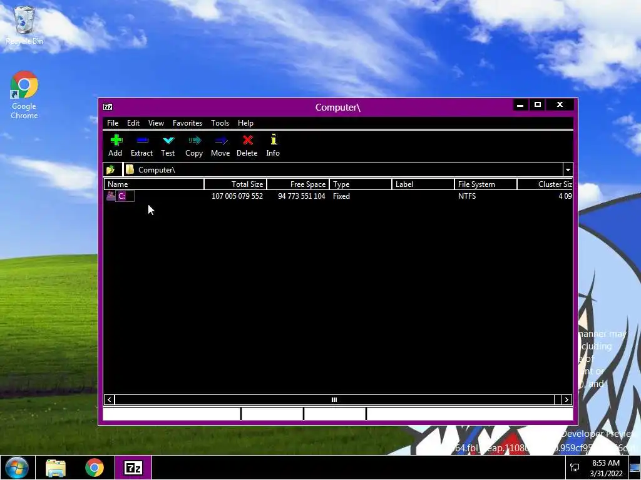This screenshot has width=641, height=480.
Task: Sort by the Cluster Size column header
Action: click(x=545, y=184)
